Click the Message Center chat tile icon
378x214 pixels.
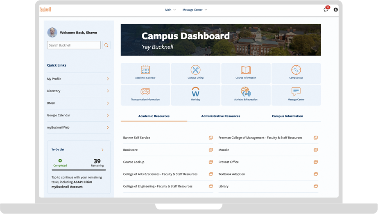click(296, 91)
